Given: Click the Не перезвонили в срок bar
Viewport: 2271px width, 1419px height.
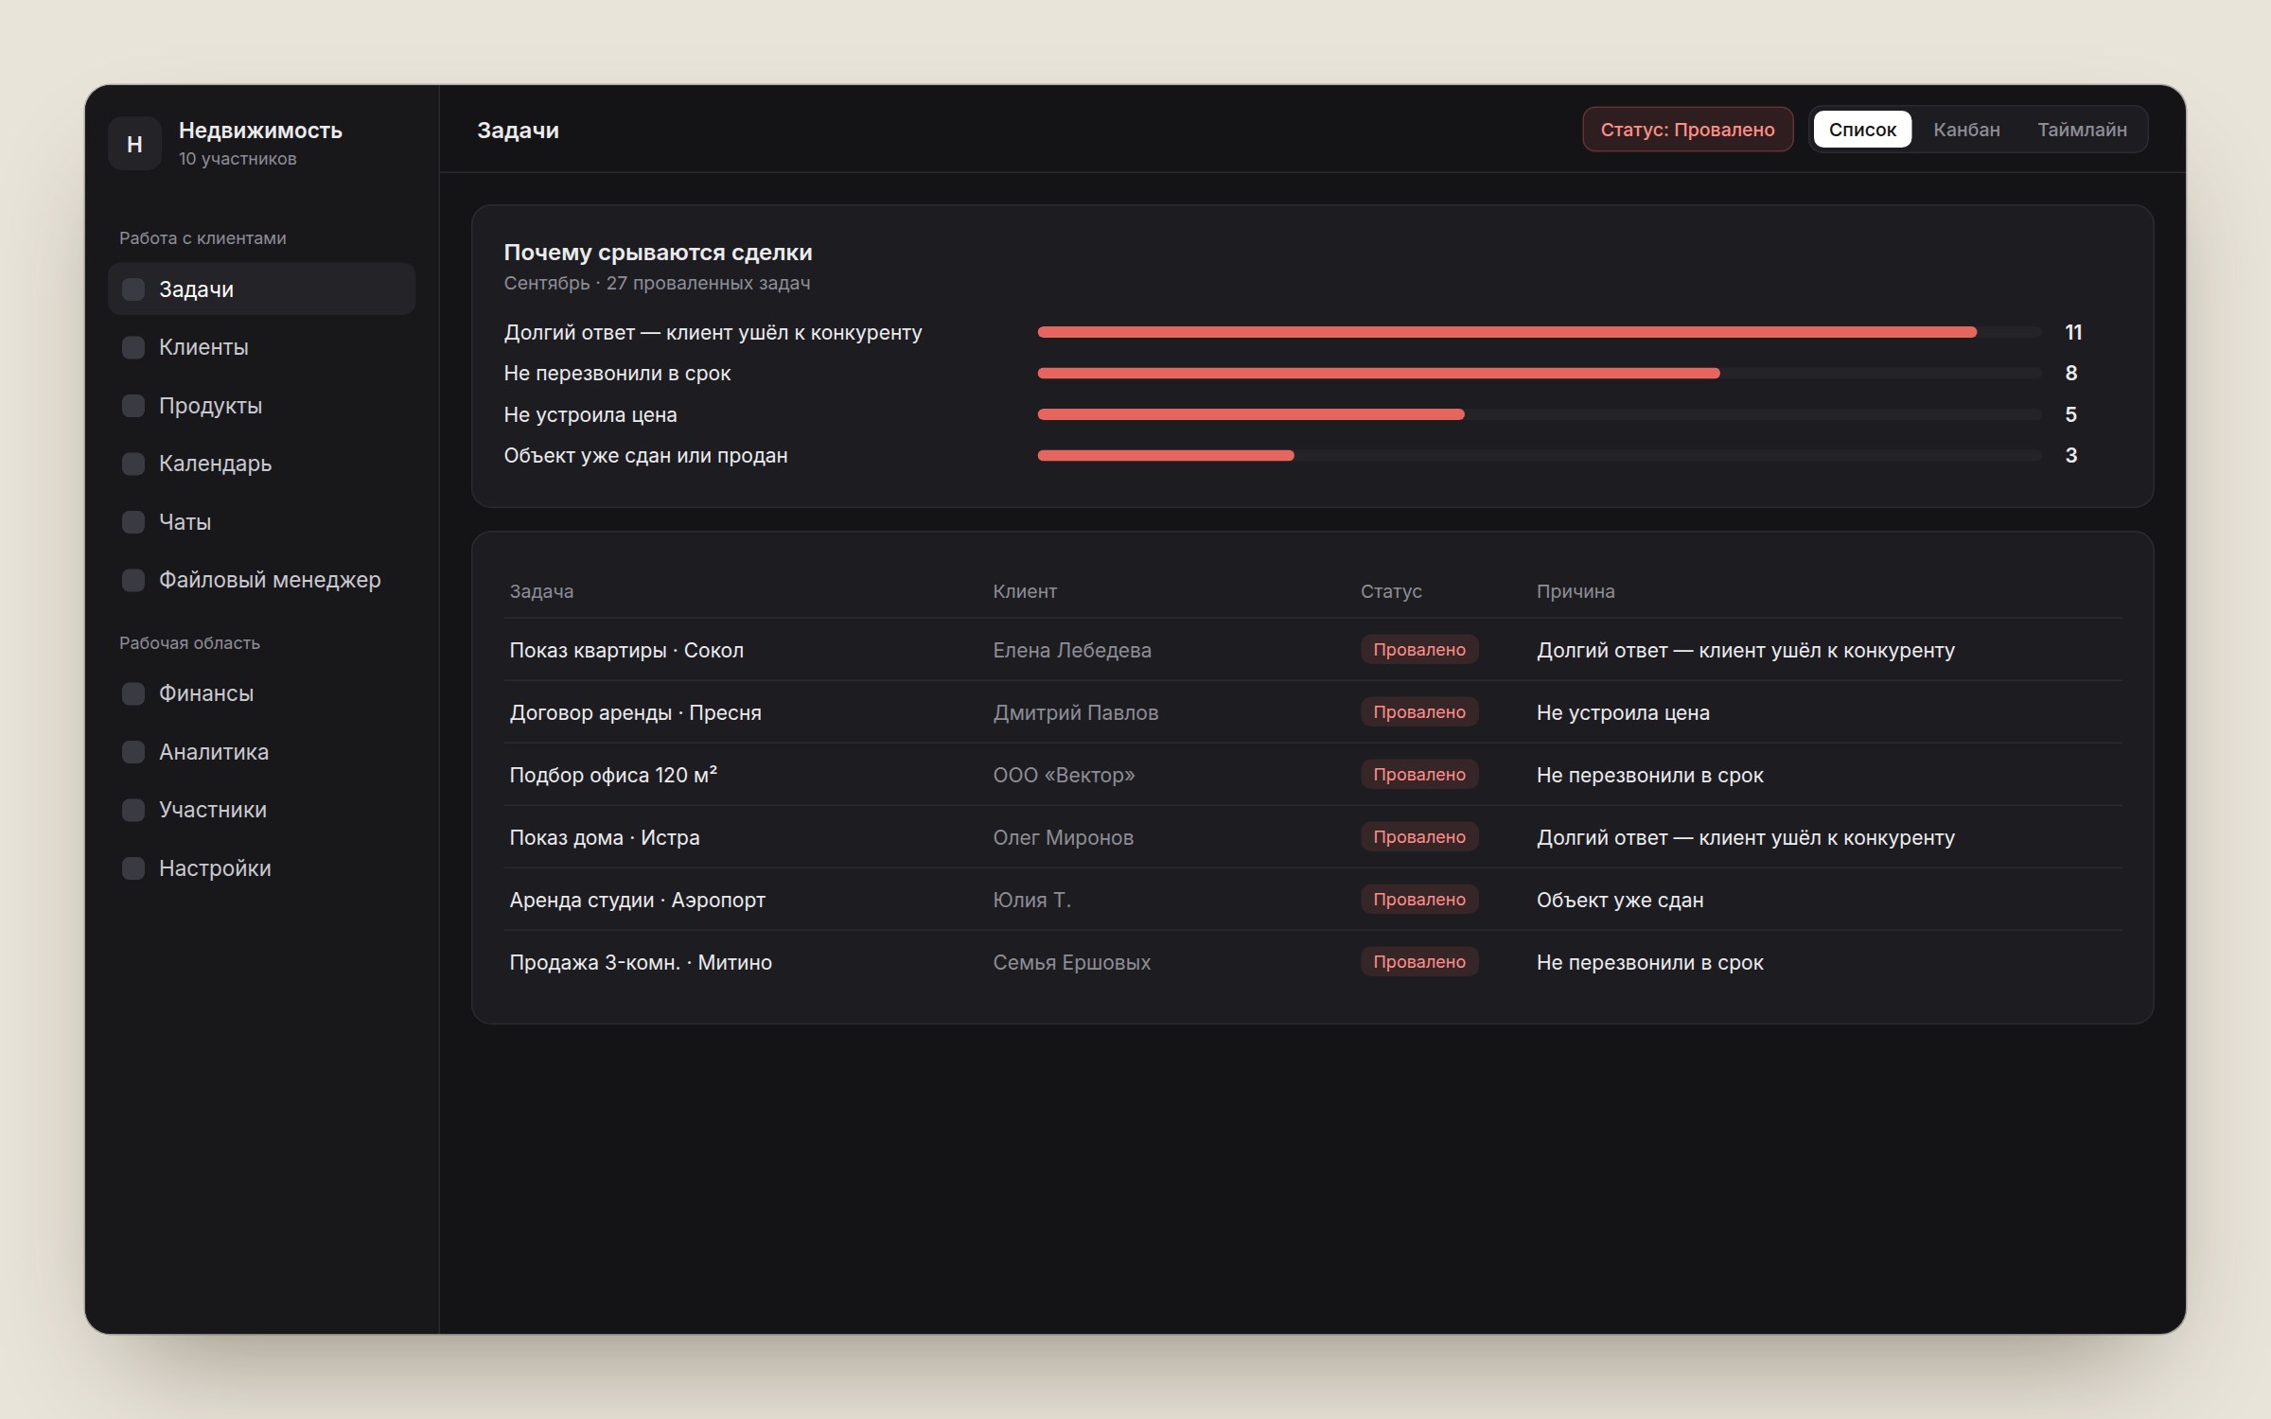Looking at the screenshot, I should [x=1539, y=373].
